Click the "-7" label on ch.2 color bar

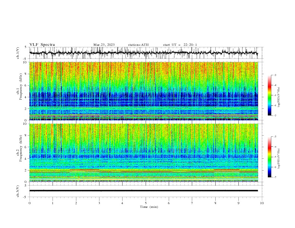pyautogui.click(x=275, y=177)
